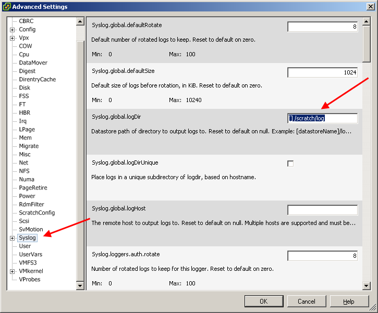Click the Syslog.global.logHost input field
Viewport: 378px width, 313px height.
[x=322, y=210]
